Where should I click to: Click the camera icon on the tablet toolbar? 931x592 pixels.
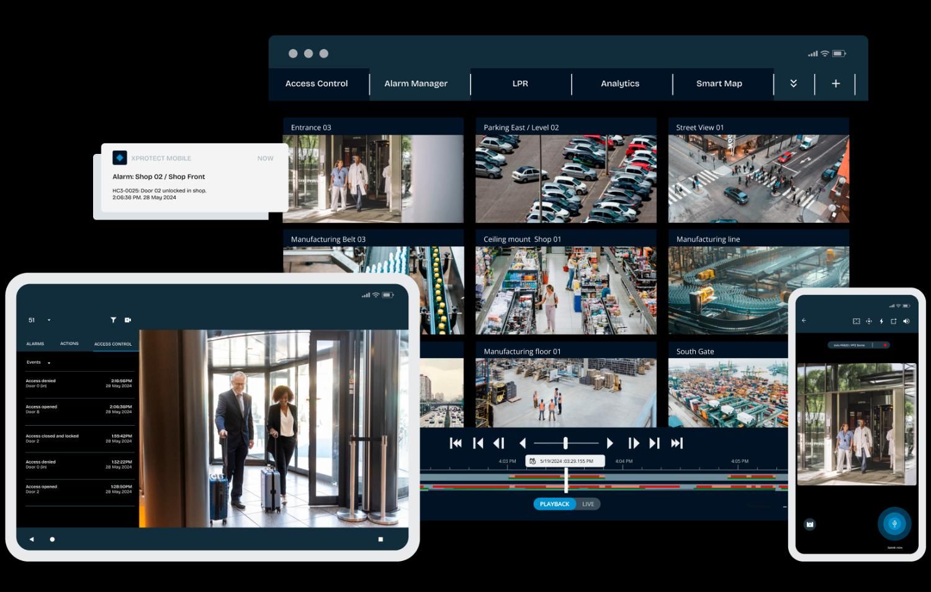(x=128, y=320)
